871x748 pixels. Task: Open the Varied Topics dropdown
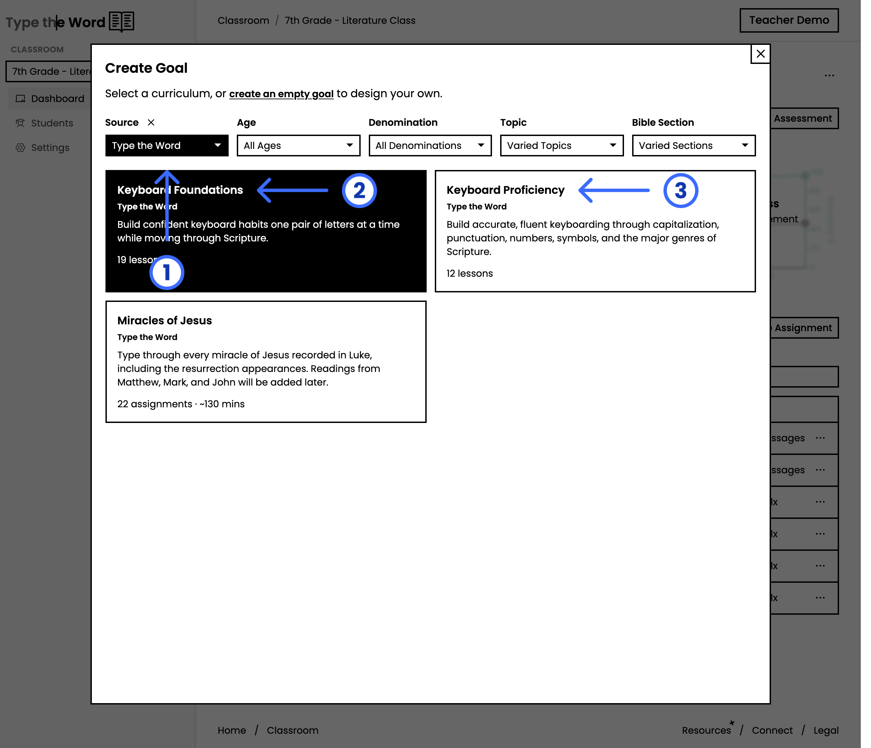coord(562,145)
